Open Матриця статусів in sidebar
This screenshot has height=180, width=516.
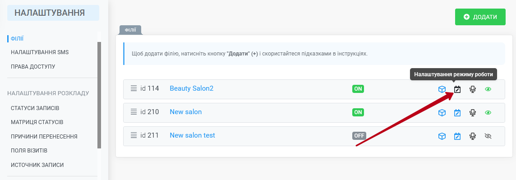[37, 122]
